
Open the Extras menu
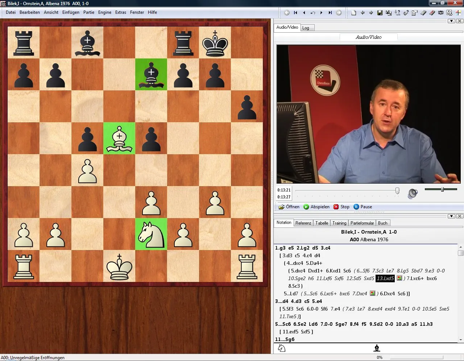[x=121, y=12]
